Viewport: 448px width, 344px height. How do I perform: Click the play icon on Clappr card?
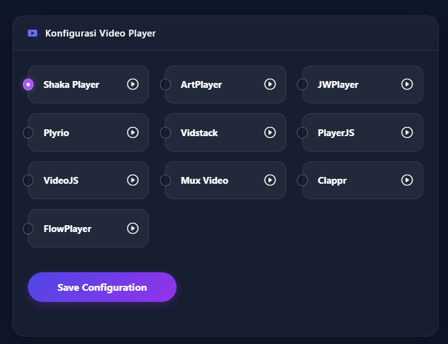click(x=407, y=180)
